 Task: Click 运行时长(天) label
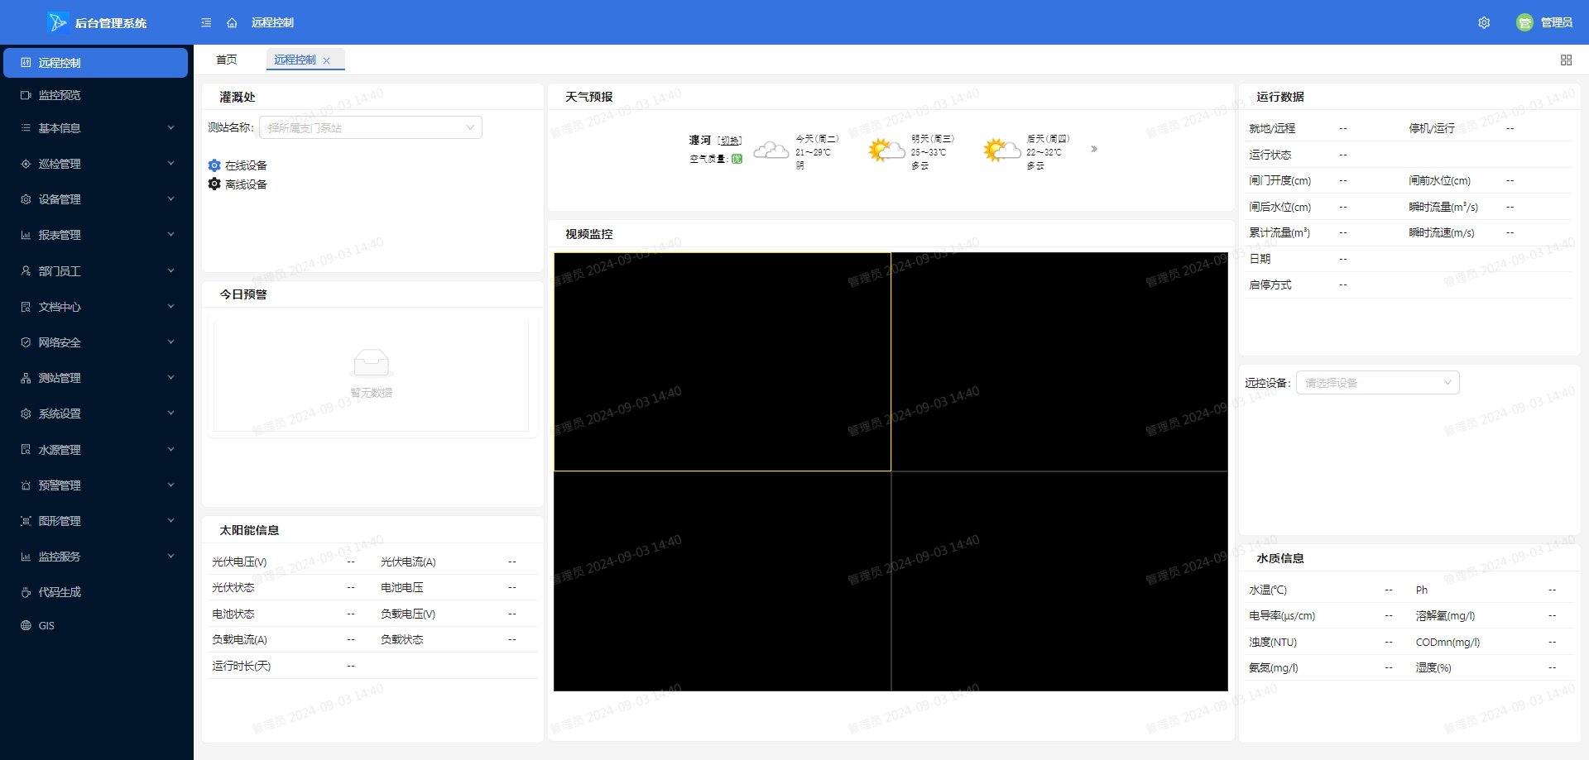coord(241,666)
